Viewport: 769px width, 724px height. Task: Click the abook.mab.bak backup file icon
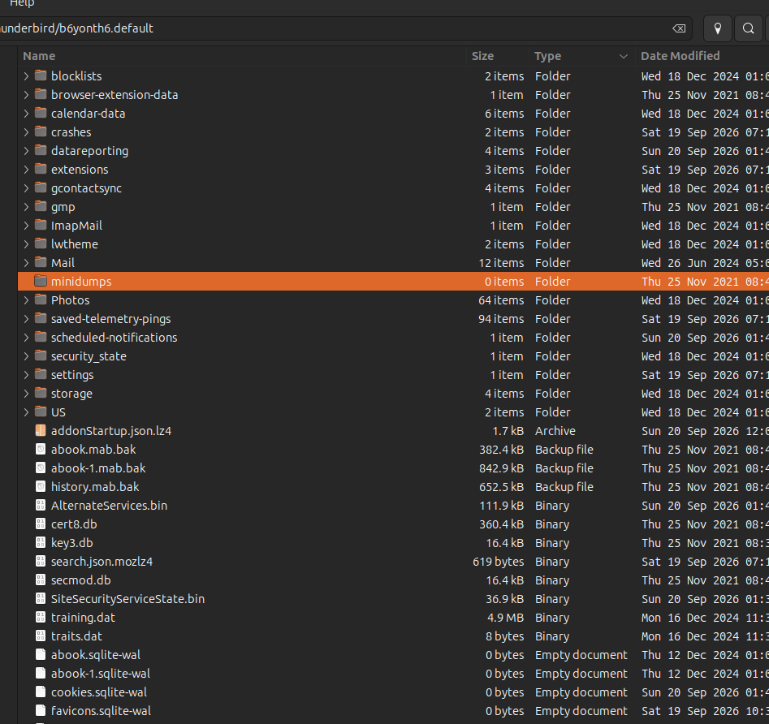(x=41, y=449)
